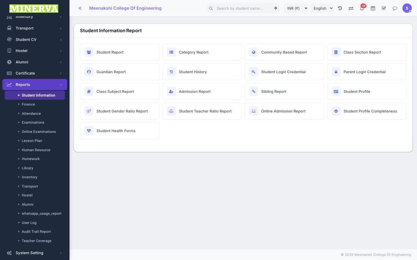Image resolution: width=417 pixels, height=260 pixels.
Task: Open Finance reports submenu item
Action: point(28,104)
